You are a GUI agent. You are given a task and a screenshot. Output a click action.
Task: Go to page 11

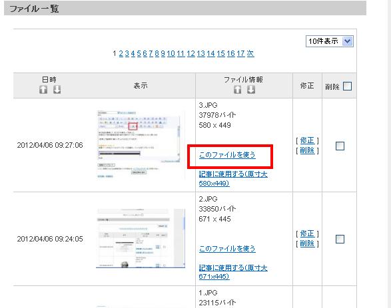pos(181,53)
